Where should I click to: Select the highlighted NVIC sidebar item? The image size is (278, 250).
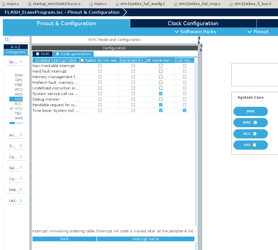(16, 99)
